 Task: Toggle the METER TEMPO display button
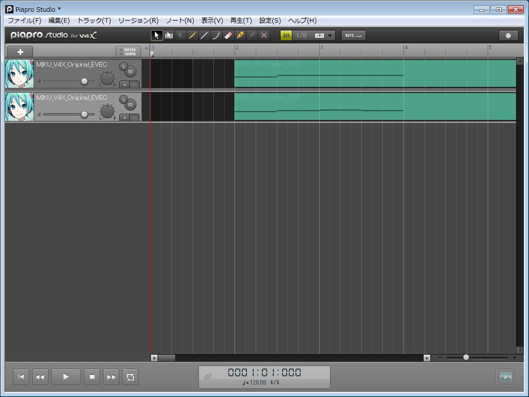tap(128, 52)
